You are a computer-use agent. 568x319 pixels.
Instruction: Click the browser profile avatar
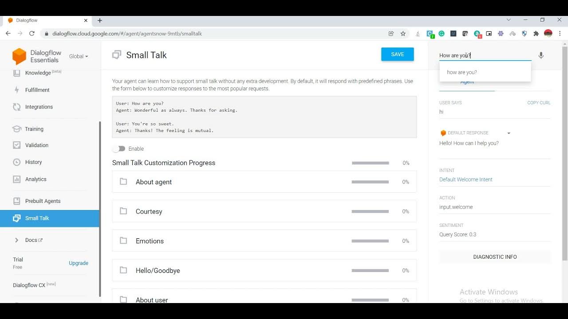coord(548,33)
